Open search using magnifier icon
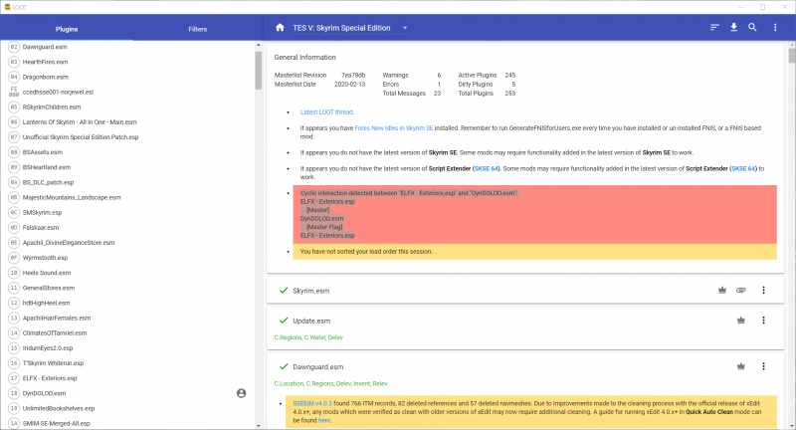Viewport: 796px width, 430px height. pyautogui.click(x=752, y=28)
